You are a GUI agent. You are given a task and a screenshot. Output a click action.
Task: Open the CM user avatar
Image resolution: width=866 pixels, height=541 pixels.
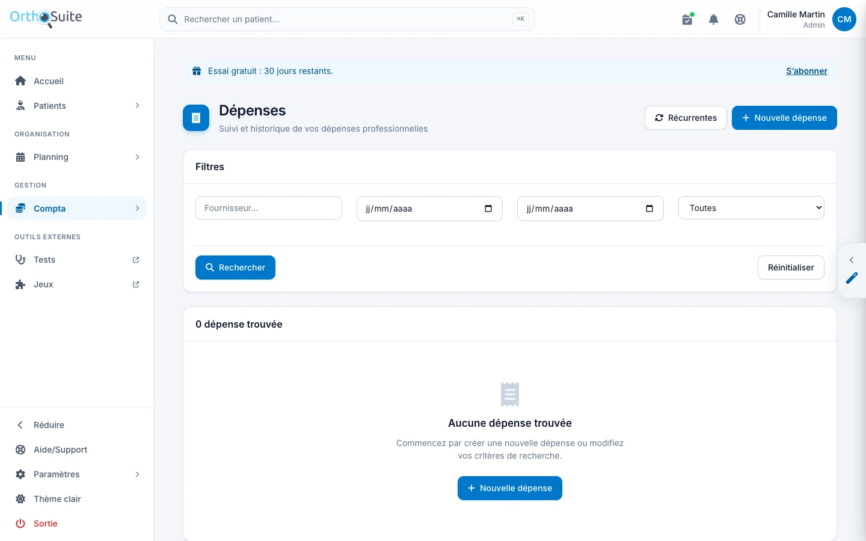[844, 19]
